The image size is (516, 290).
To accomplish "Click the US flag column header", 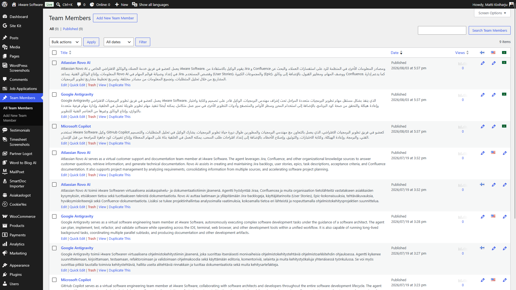I will (493, 53).
